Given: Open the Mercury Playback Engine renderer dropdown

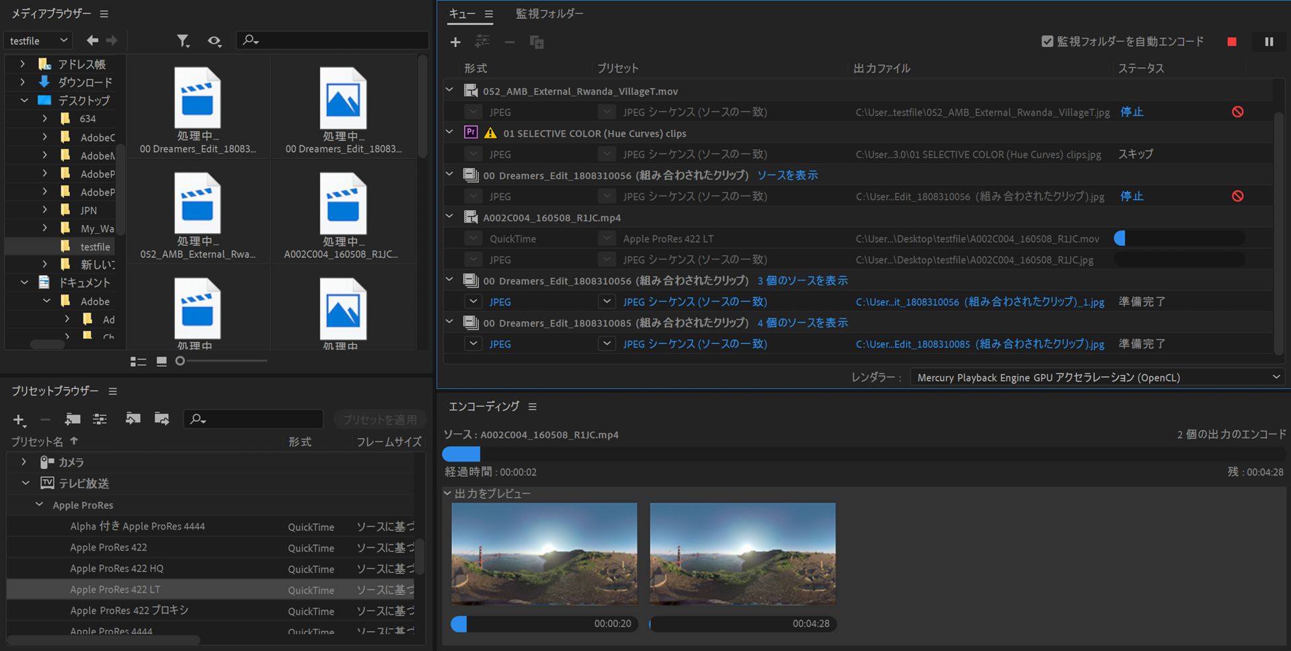Looking at the screenshot, I should click(1096, 378).
